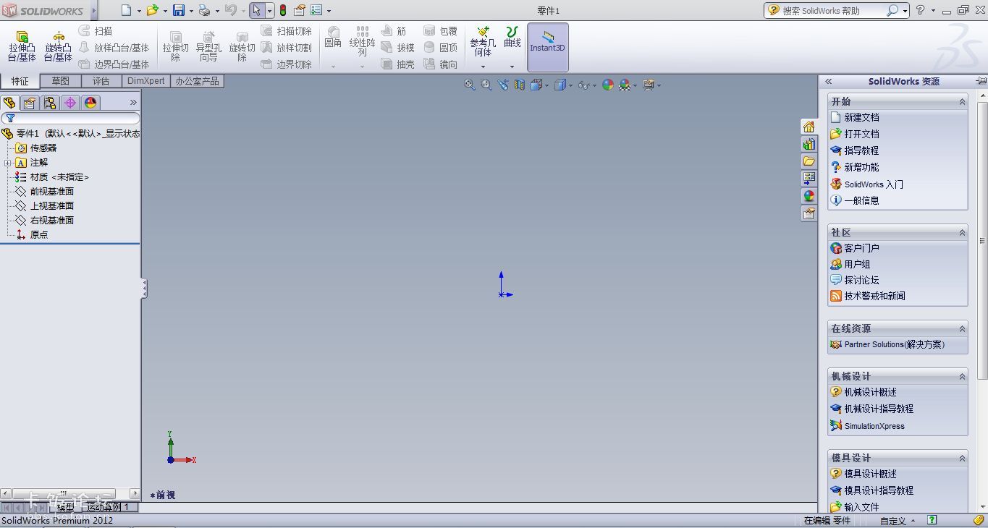
Task: Click the 材质 <未指定> tree item
Action: point(59,177)
